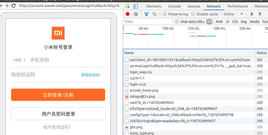Export HAR file download arrow

click(x=260, y=14)
